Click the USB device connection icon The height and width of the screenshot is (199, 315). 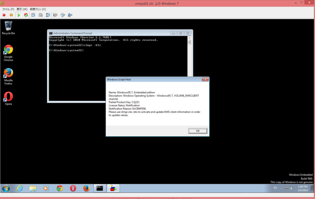(70, 15)
